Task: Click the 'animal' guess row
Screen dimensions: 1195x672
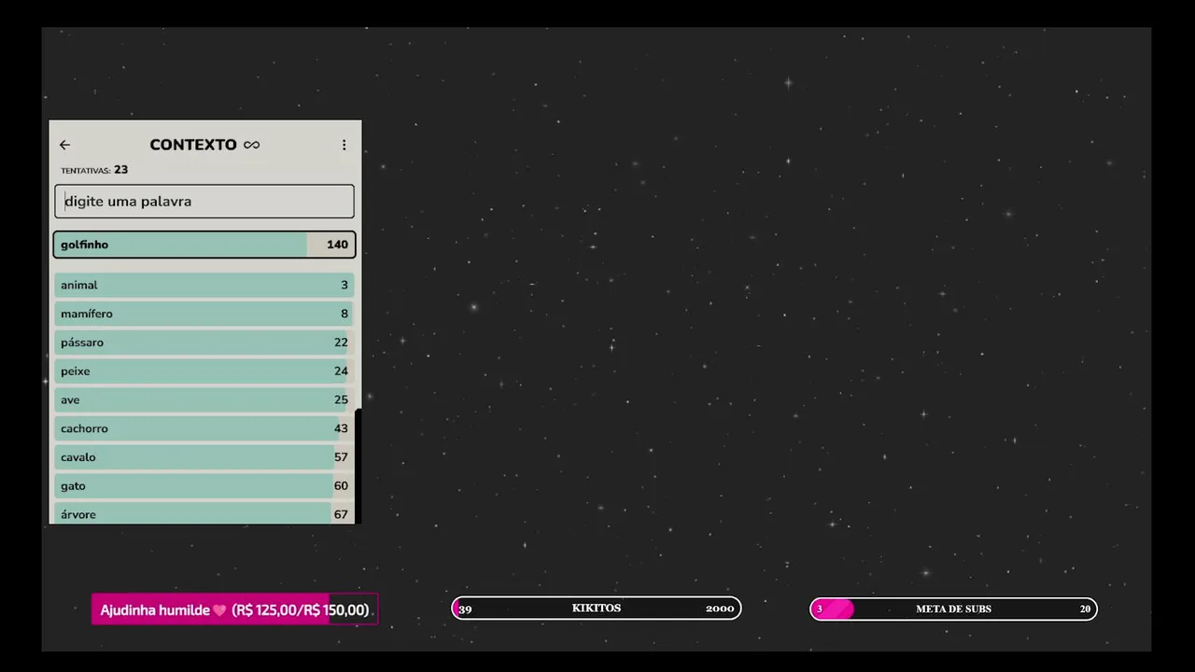Action: (x=204, y=285)
